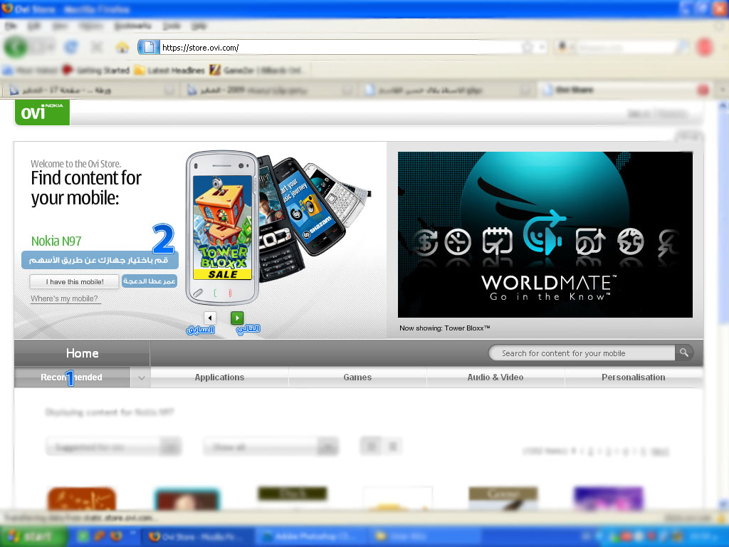Screen dimensions: 729x547
Task: Click the 'I have this mobile!' button
Action: pos(74,282)
